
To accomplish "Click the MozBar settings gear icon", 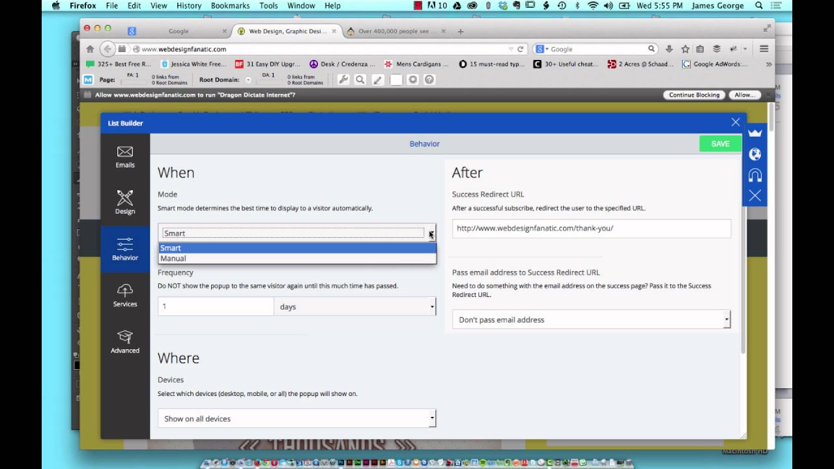I will tap(412, 79).
